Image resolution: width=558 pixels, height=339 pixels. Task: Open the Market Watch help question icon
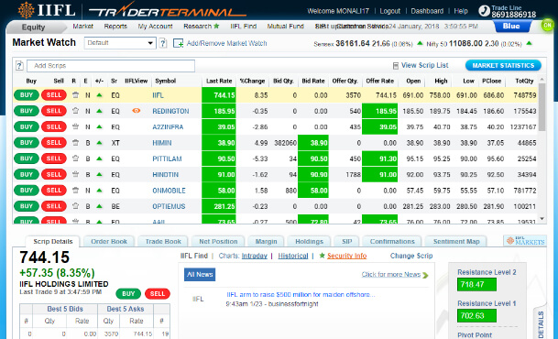163,43
